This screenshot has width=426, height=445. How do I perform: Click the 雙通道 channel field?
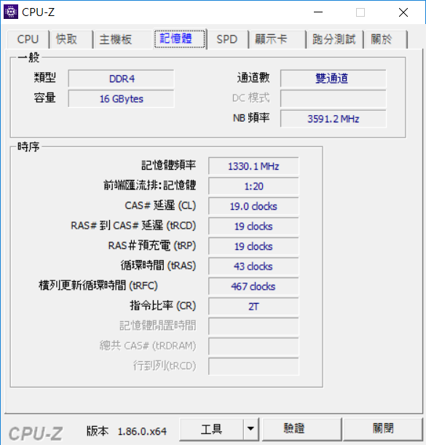(334, 79)
